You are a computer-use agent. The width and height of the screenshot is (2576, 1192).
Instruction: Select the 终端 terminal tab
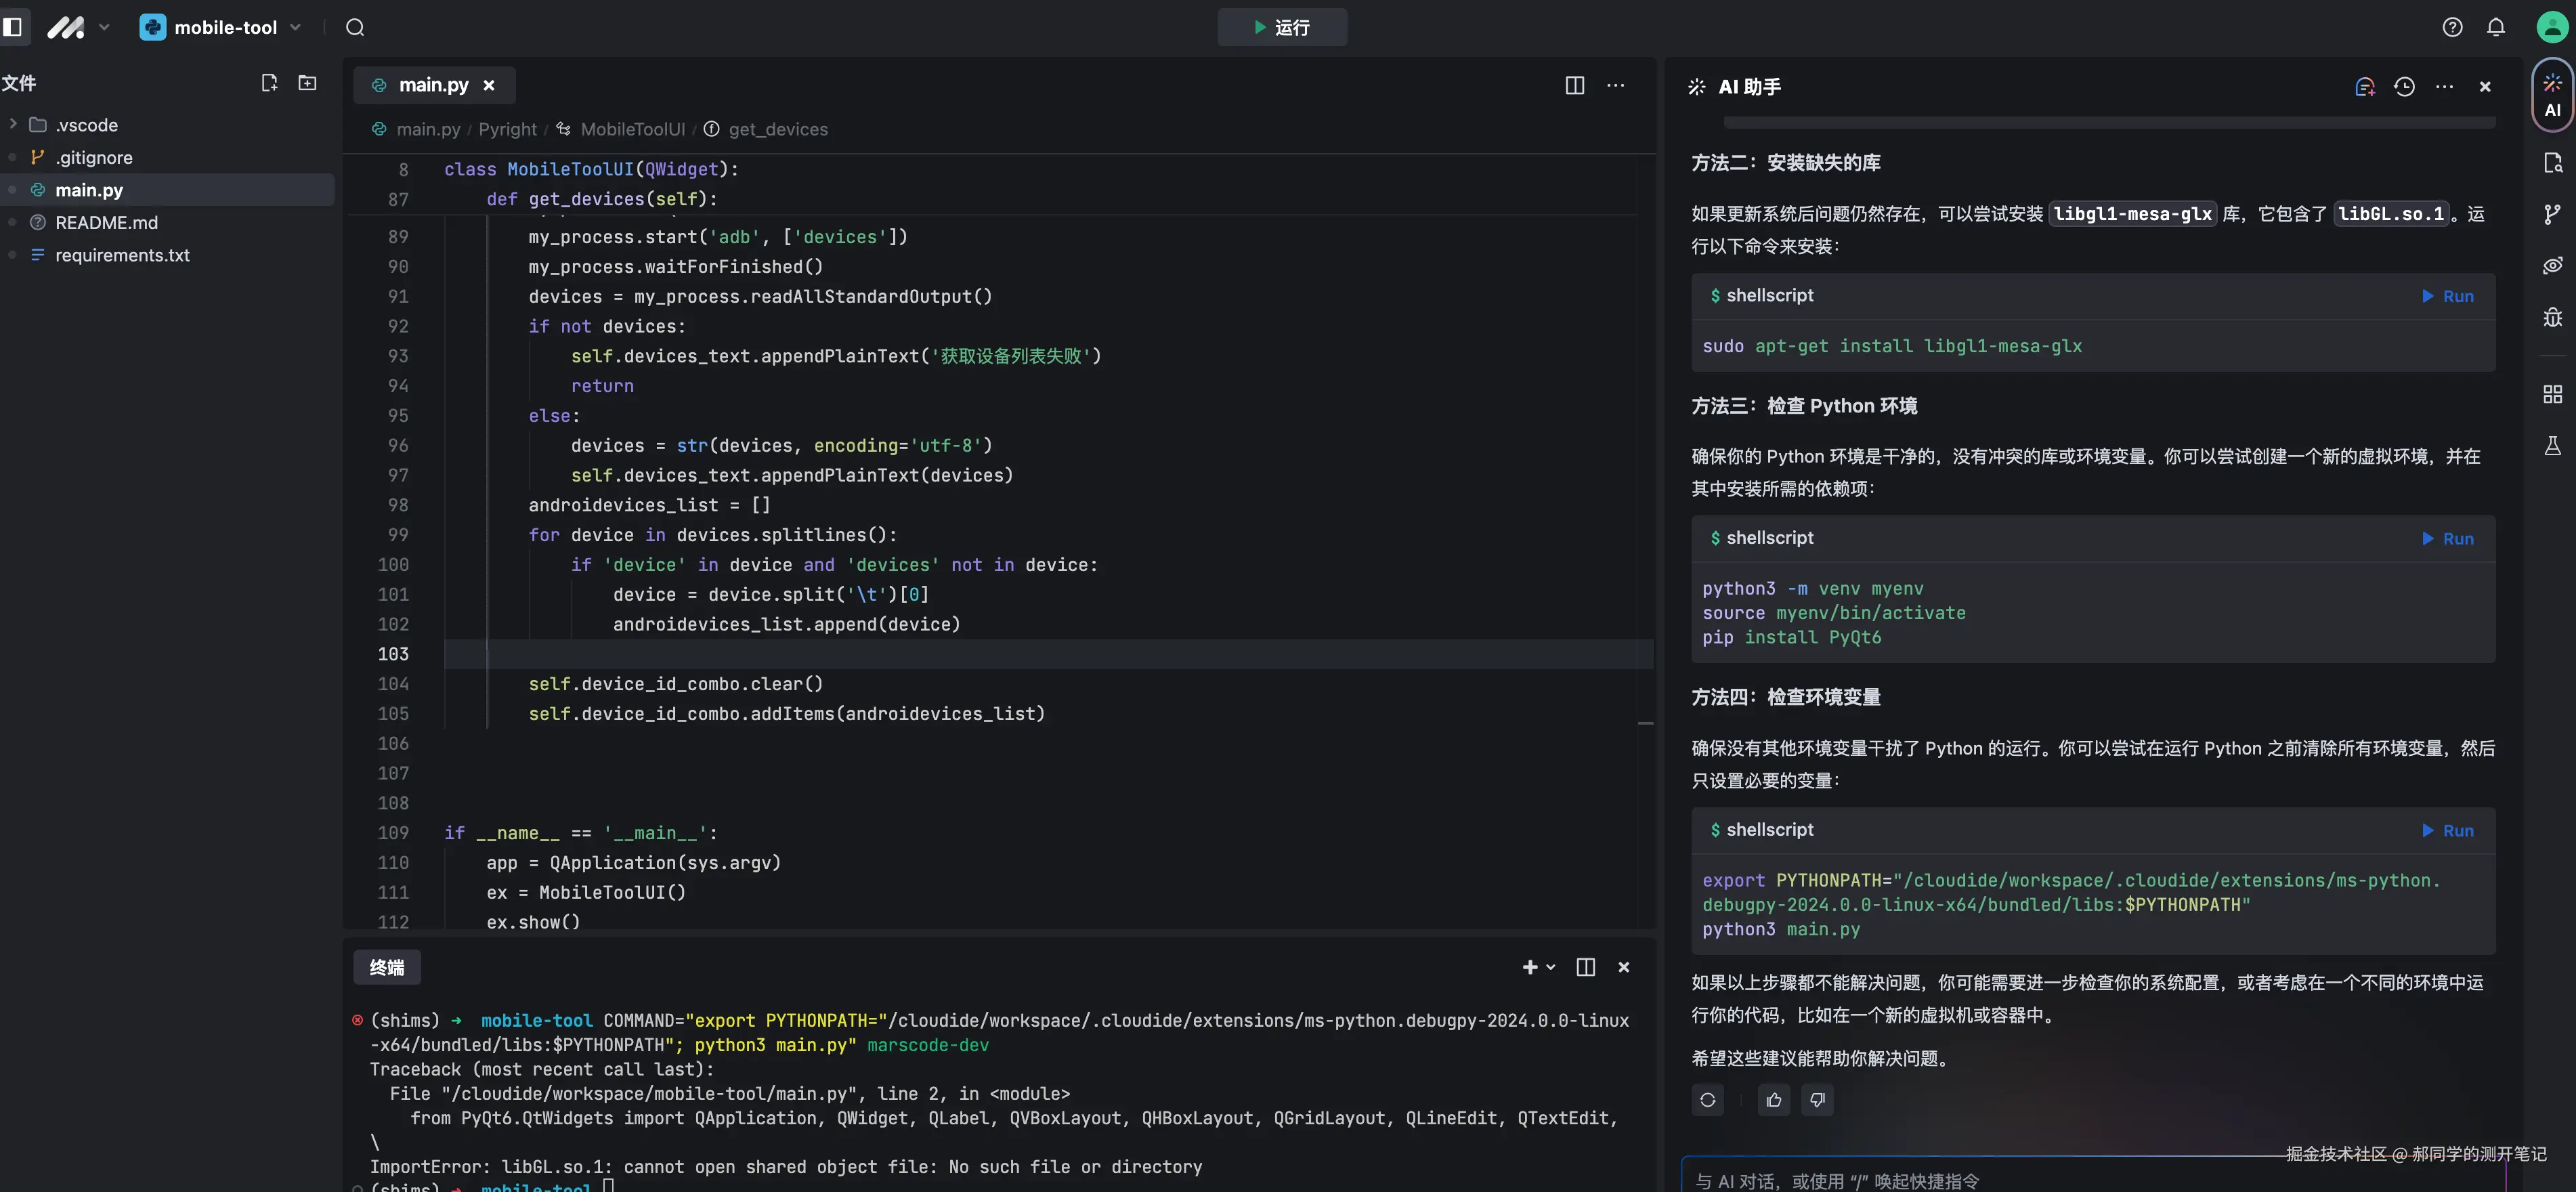pyautogui.click(x=386, y=967)
